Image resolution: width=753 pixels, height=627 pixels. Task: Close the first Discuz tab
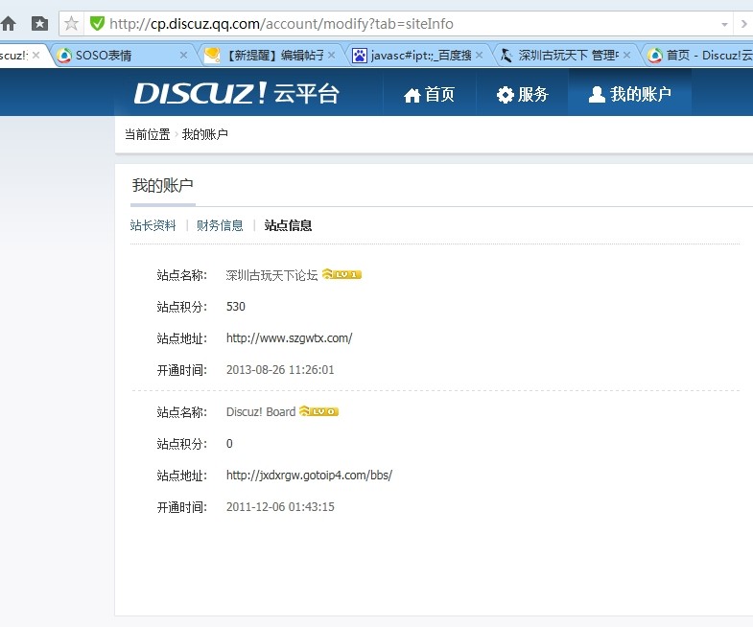(36, 56)
